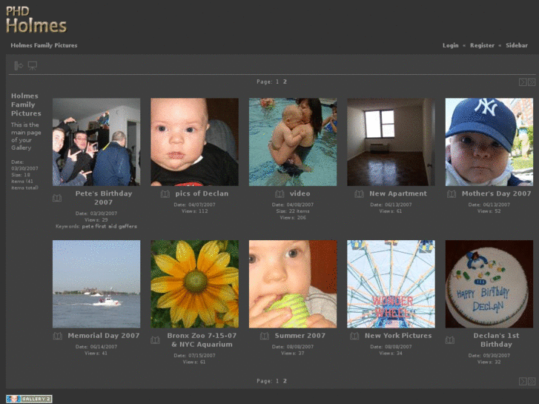Open pics of Declan thumbnail
Image resolution: width=539 pixels, height=404 pixels.
[x=194, y=142]
